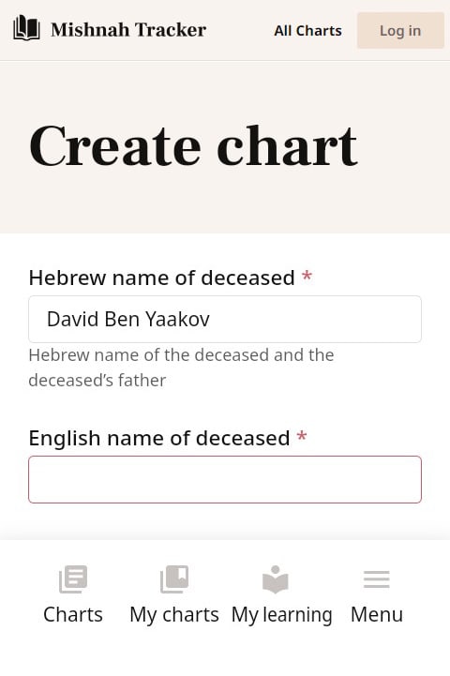Click the "English name of deceased" label
The image size is (450, 676).
tap(159, 438)
